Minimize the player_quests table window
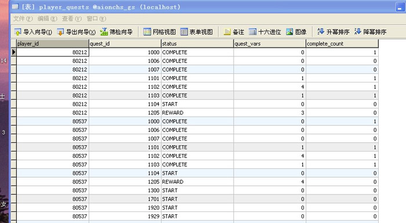The image size is (406, 223). [x=400, y=8]
